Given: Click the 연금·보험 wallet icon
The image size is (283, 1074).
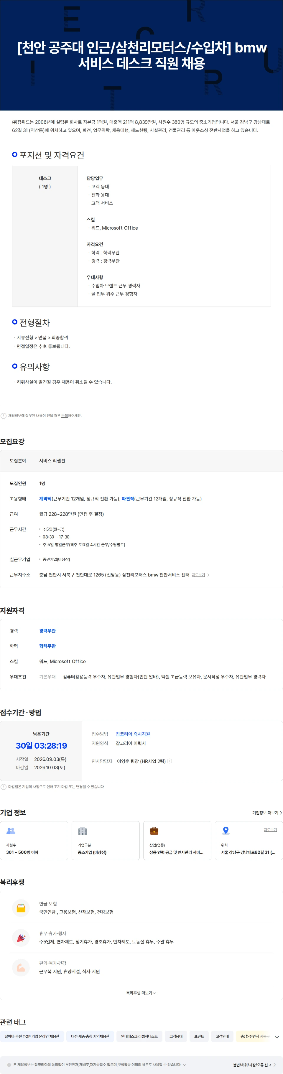Looking at the screenshot, I should pyautogui.click(x=21, y=908).
